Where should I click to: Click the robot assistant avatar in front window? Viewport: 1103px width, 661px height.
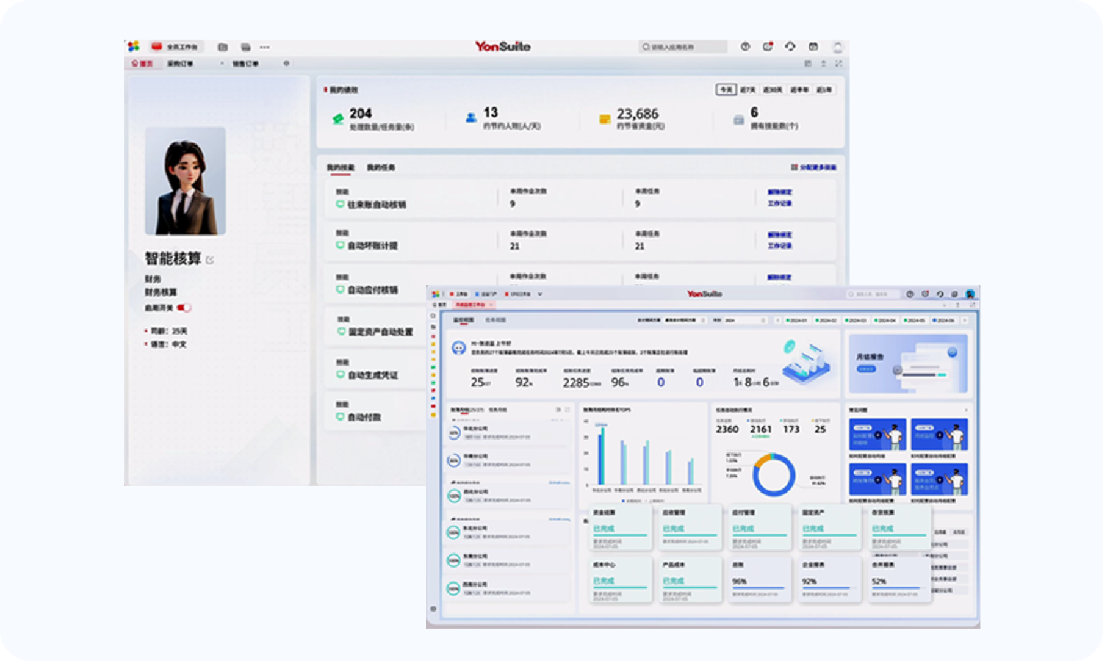click(459, 348)
